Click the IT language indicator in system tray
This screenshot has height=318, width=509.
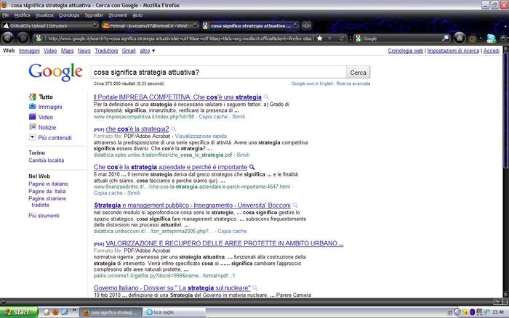450,312
